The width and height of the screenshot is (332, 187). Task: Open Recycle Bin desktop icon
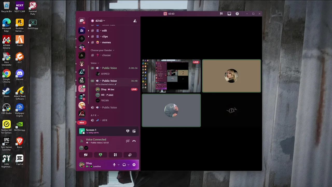coord(6,7)
